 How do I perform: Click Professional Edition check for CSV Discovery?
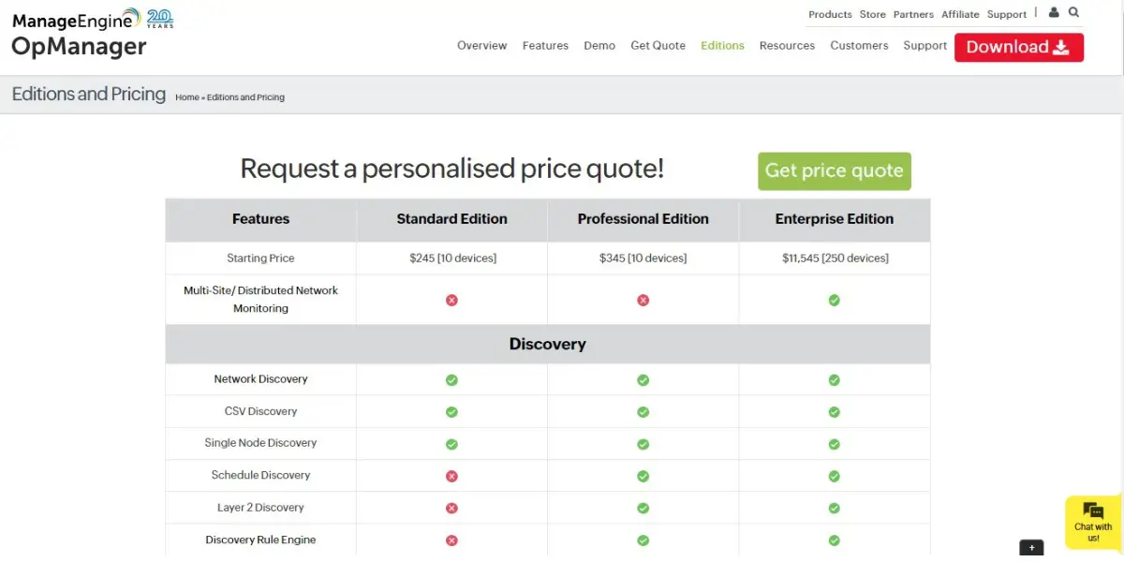[643, 412]
